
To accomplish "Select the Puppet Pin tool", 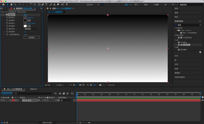I will [67, 4].
